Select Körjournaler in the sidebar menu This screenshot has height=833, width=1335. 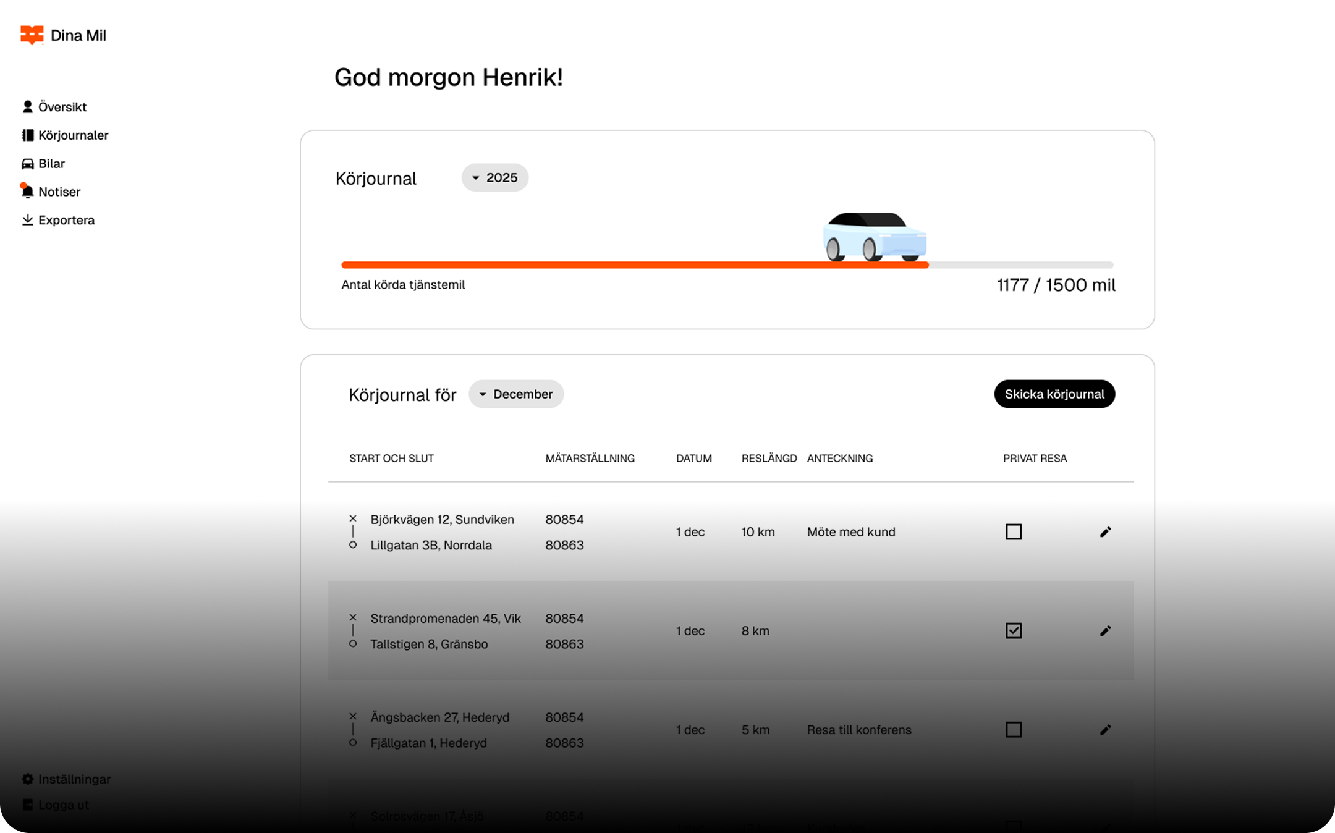[x=74, y=135]
